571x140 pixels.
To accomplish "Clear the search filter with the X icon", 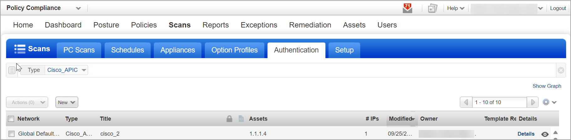I will (x=561, y=70).
